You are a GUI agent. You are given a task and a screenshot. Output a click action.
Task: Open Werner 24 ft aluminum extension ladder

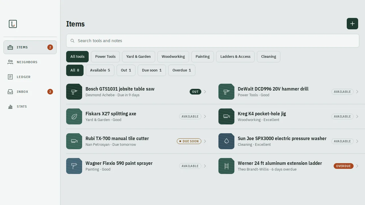click(289, 166)
